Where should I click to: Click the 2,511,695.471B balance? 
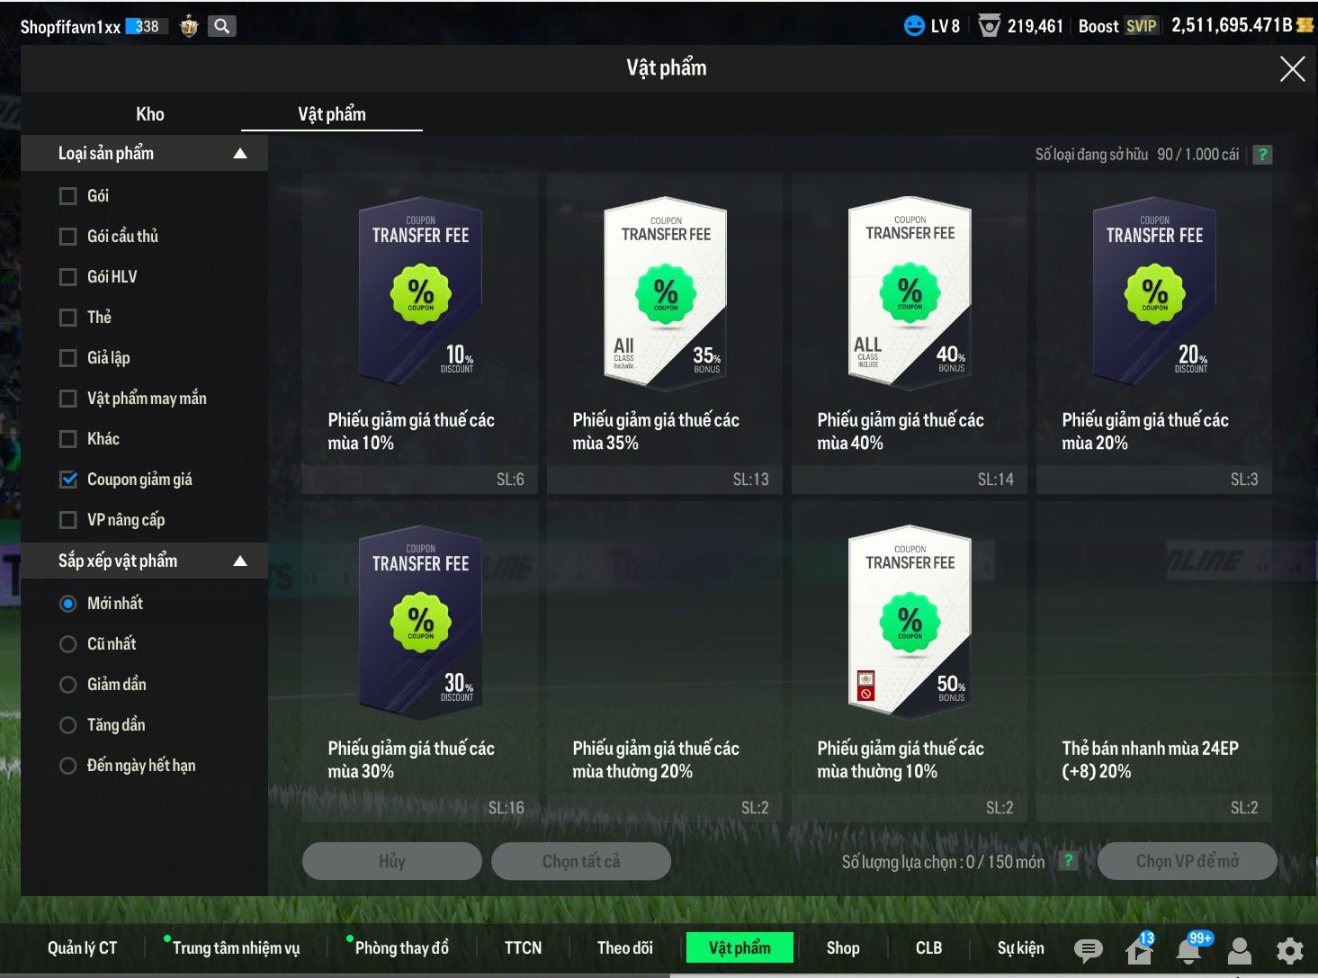click(1232, 25)
